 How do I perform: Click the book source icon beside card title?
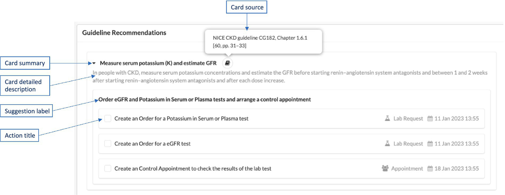click(227, 63)
